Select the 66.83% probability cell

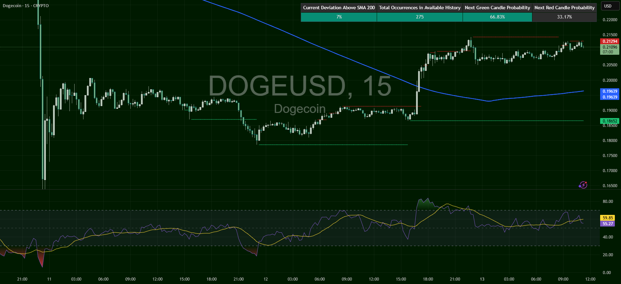coord(497,17)
